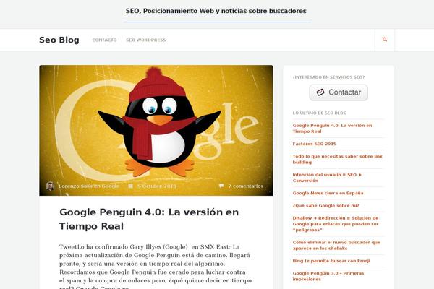Open Google News cierra en España link
This screenshot has width=434, height=289.
328,193
